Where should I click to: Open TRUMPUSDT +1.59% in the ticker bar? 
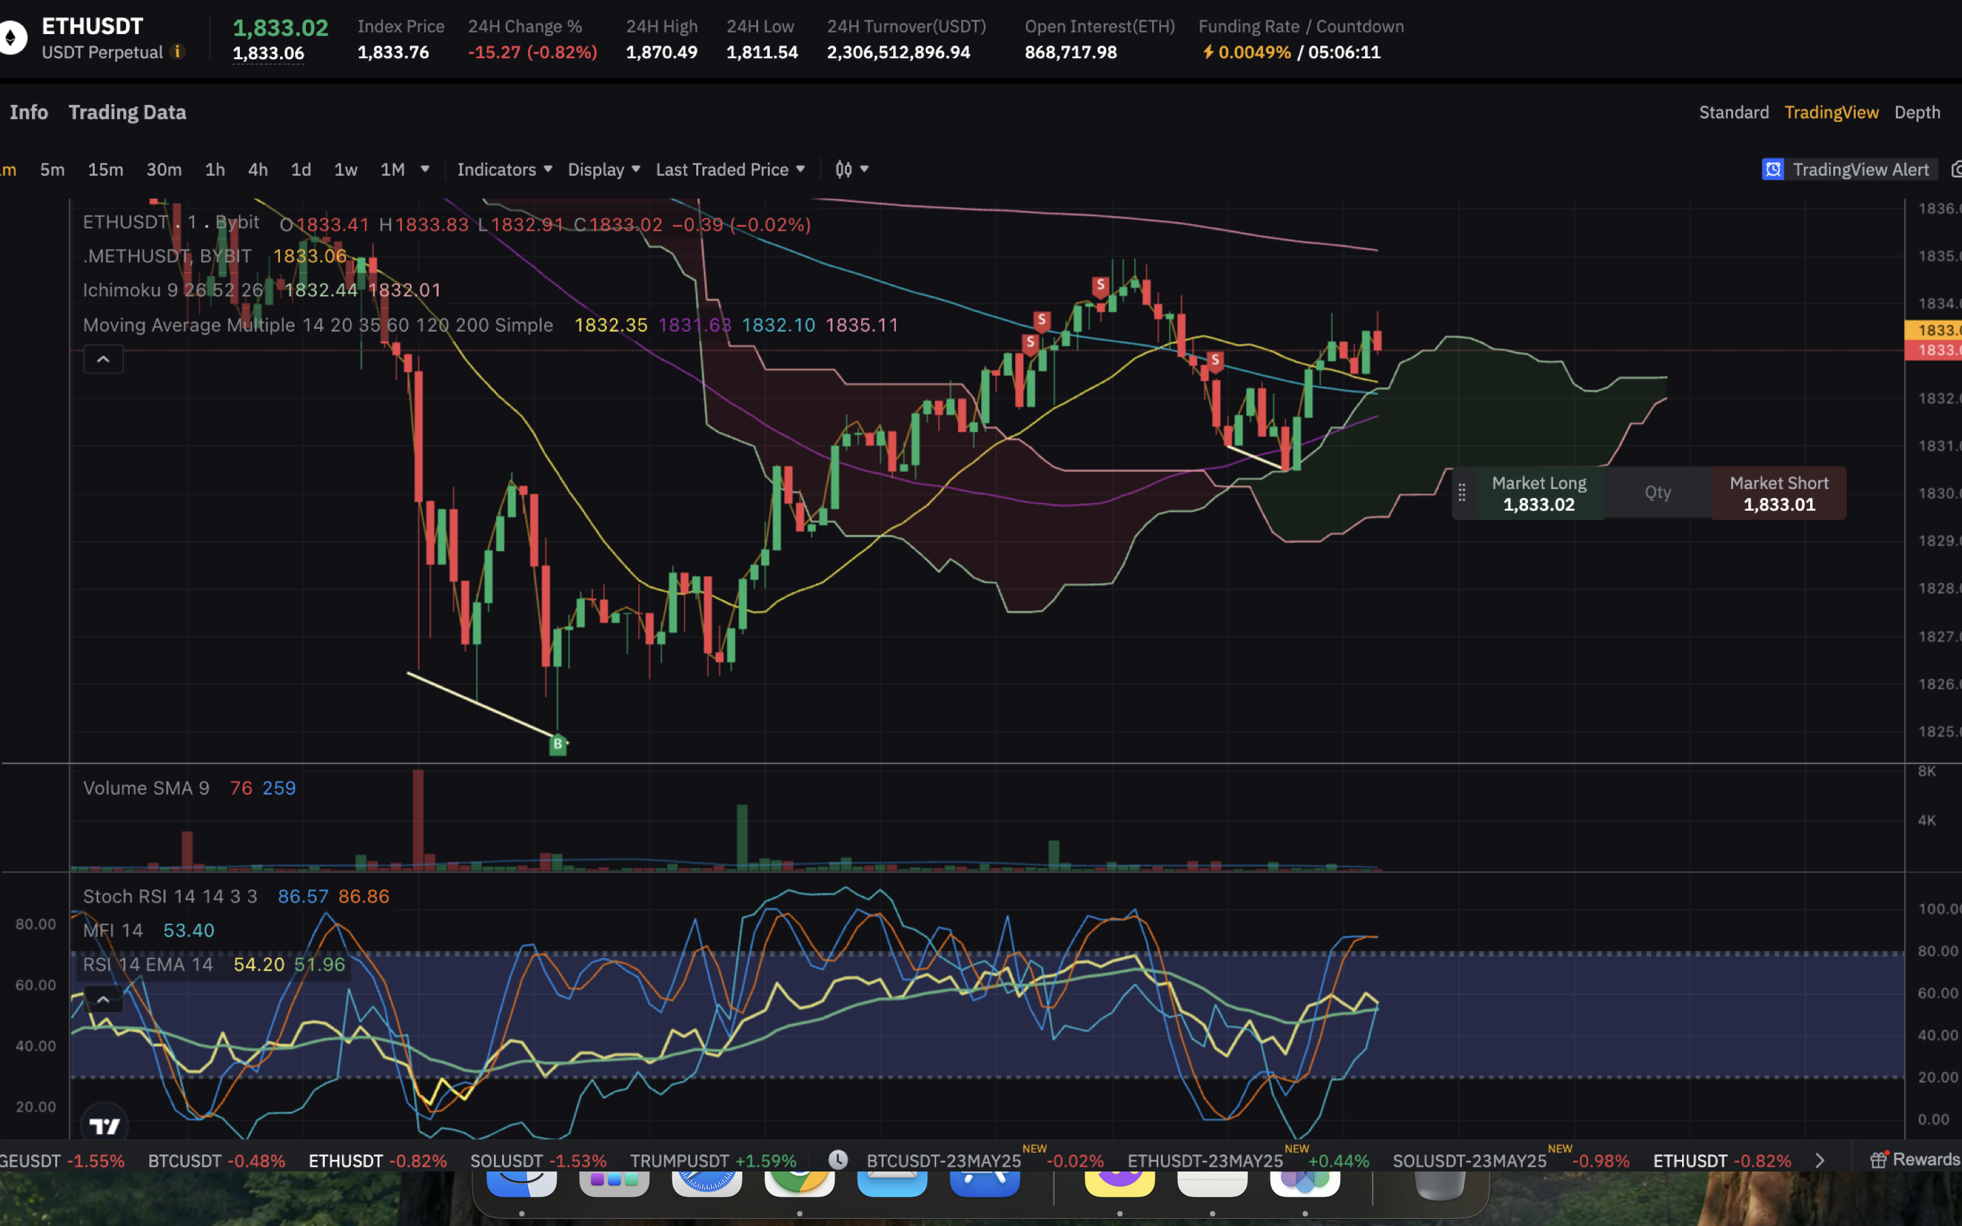pyautogui.click(x=713, y=1161)
